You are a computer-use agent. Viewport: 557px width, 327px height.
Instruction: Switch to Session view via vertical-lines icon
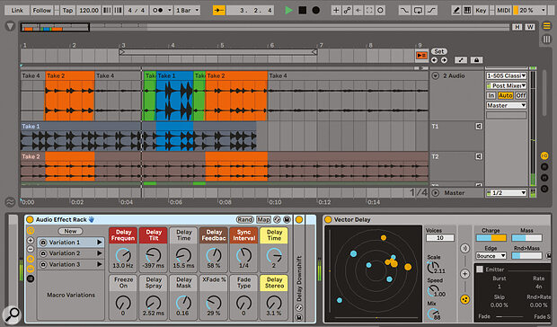[546, 39]
